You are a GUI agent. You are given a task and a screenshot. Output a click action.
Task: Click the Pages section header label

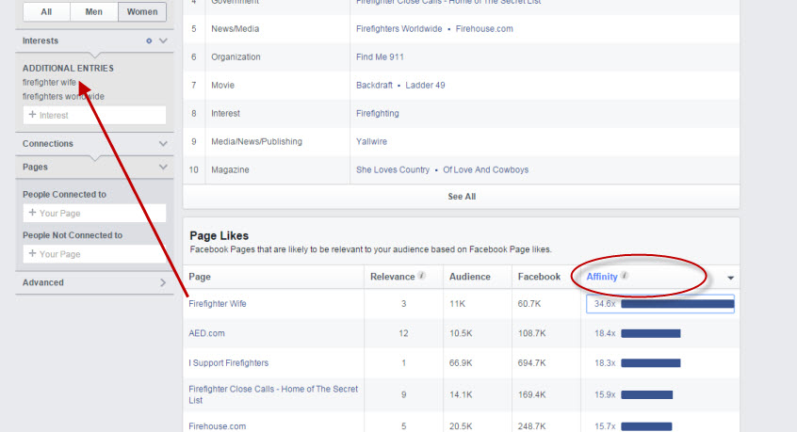click(35, 167)
